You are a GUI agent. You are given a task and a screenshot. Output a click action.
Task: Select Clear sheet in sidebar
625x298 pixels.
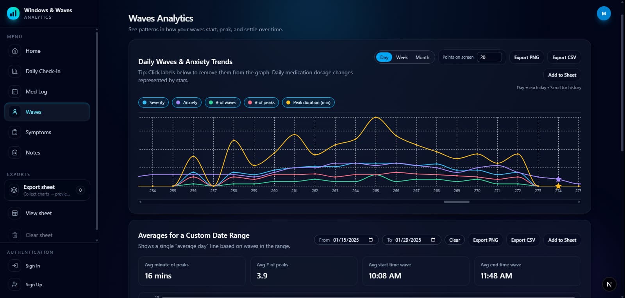click(47, 235)
